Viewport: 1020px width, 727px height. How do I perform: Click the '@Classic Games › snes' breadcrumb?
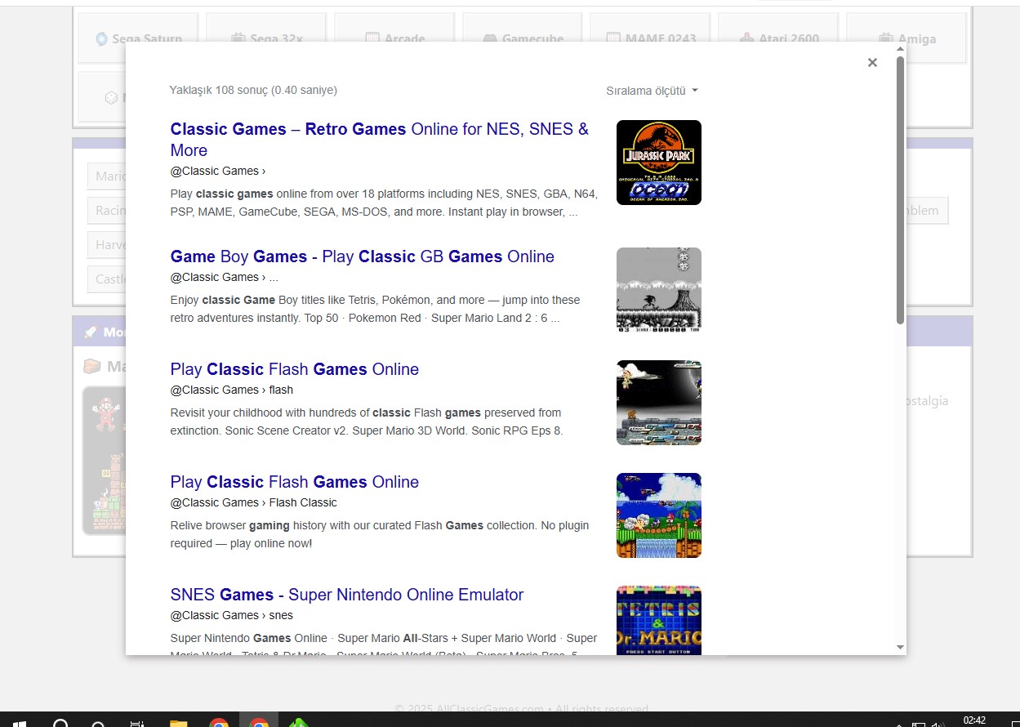click(231, 615)
